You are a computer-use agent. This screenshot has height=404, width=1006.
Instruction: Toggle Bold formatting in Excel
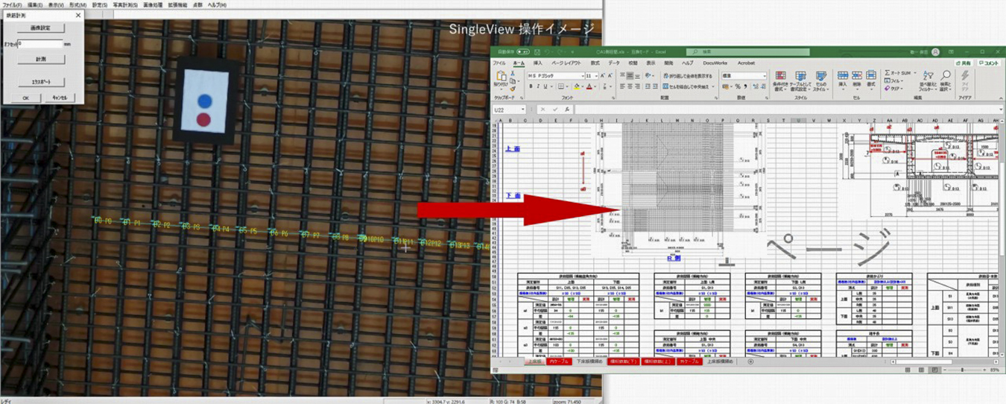(x=531, y=86)
